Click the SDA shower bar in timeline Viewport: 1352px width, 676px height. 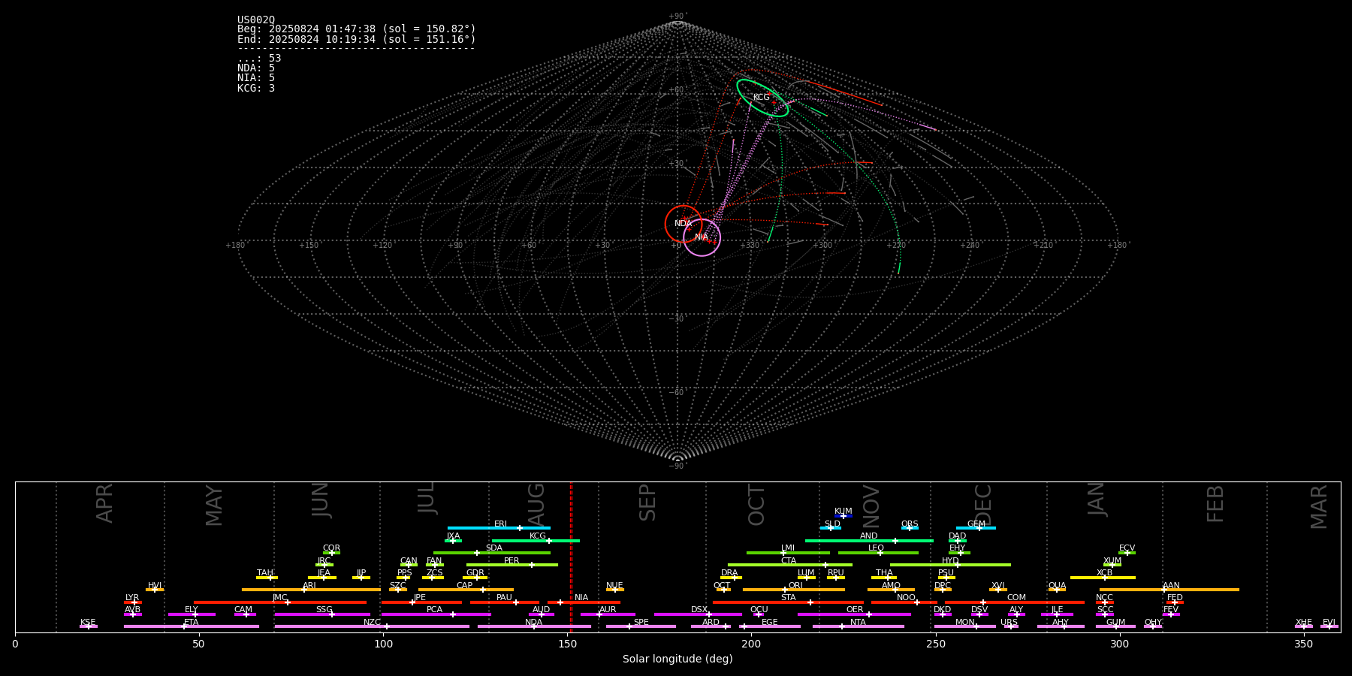click(x=492, y=553)
